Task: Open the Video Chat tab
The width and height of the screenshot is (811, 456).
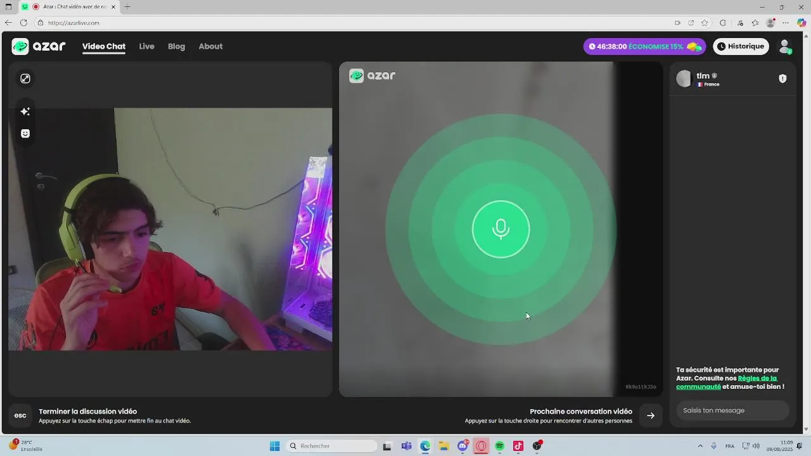Action: [104, 46]
